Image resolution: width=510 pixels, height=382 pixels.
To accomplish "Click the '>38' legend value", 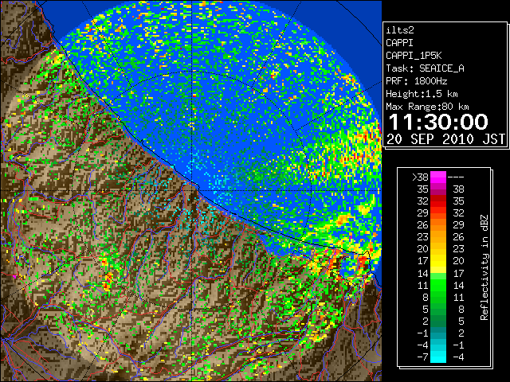I will pos(420,177).
